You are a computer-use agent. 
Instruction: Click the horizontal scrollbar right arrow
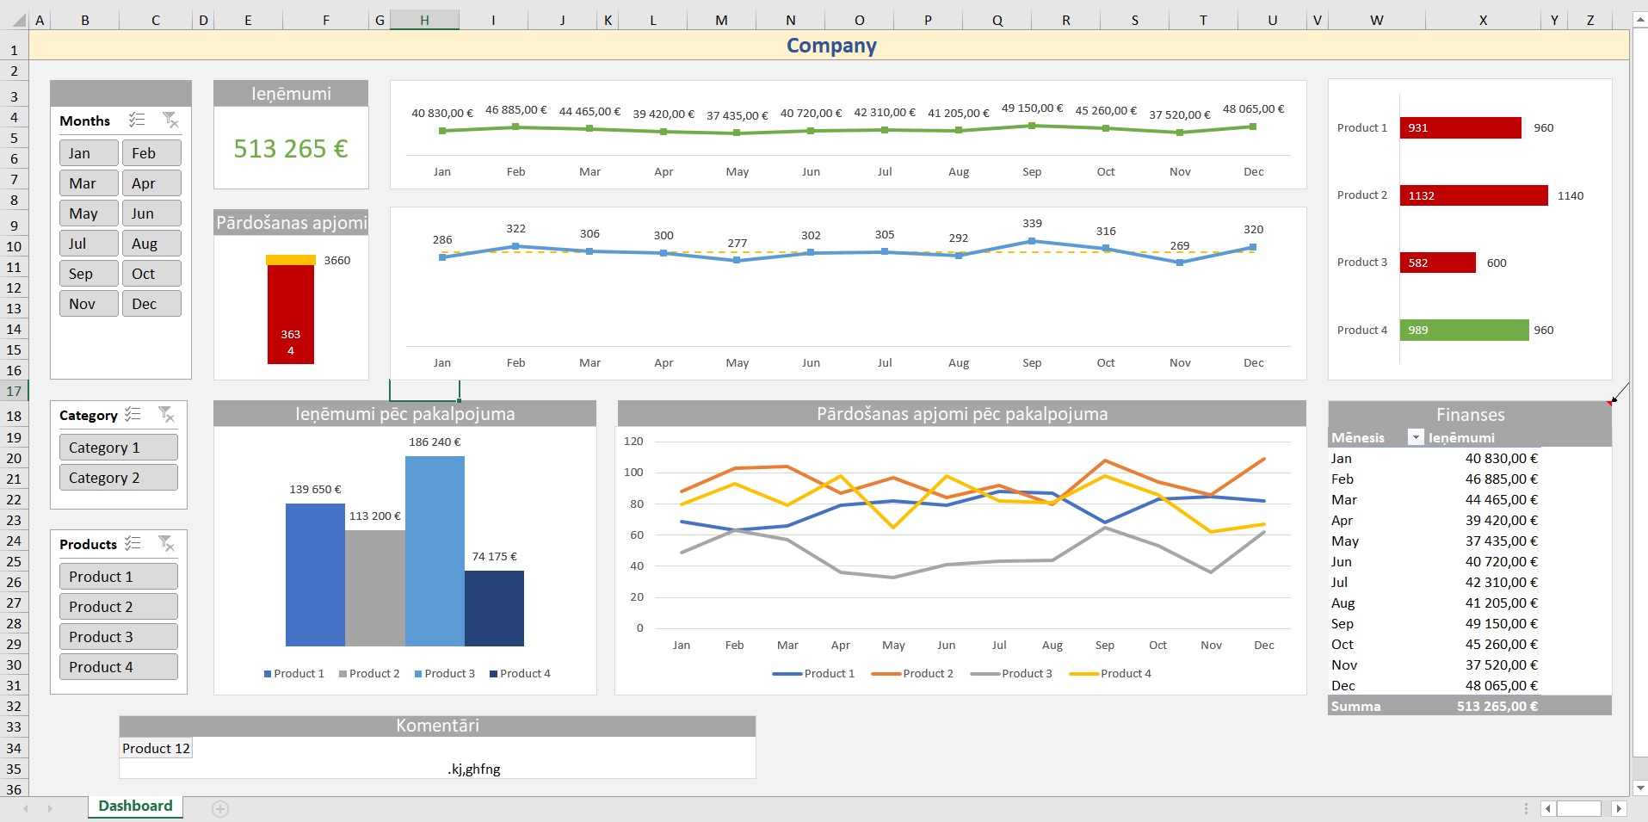(1619, 808)
